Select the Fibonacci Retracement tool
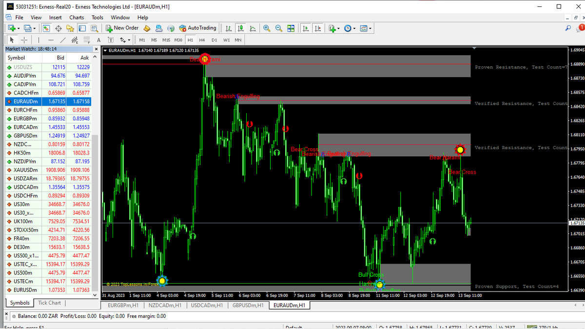Image resolution: width=585 pixels, height=329 pixels. coord(87,40)
